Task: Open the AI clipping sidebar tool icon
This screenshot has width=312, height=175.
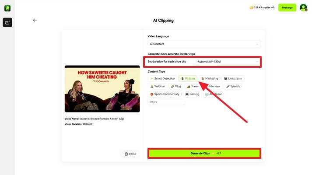Action: click(x=7, y=22)
